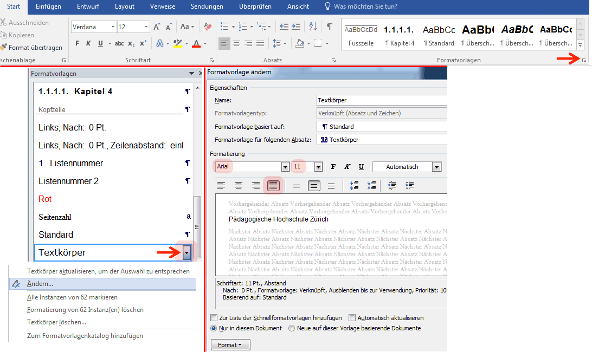Switch to the Einfügen ribbon tab

point(48,6)
